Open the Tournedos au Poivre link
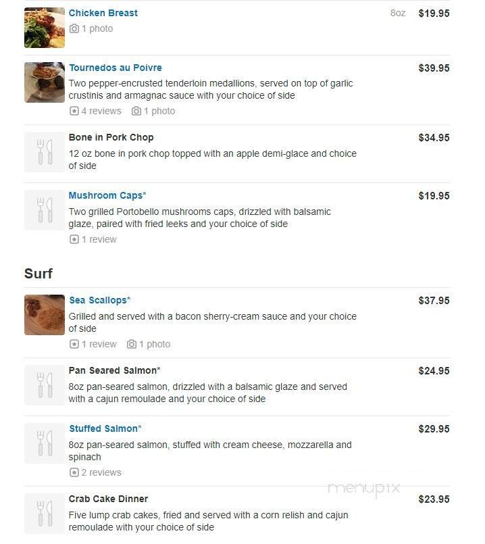The height and width of the screenshot is (544, 485). coord(116,68)
